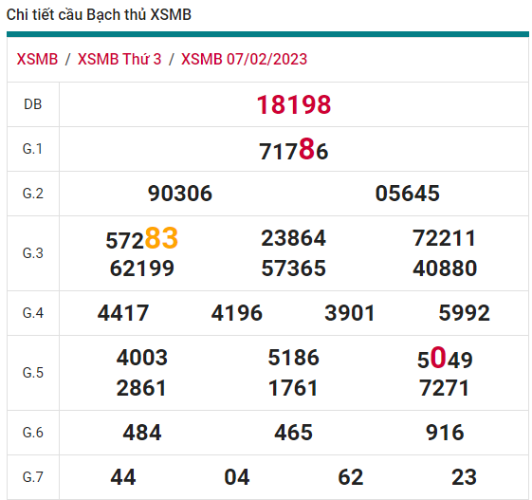This screenshot has width=532, height=500.
Task: Open the XSMB breadcrumb link
Action: point(37,60)
